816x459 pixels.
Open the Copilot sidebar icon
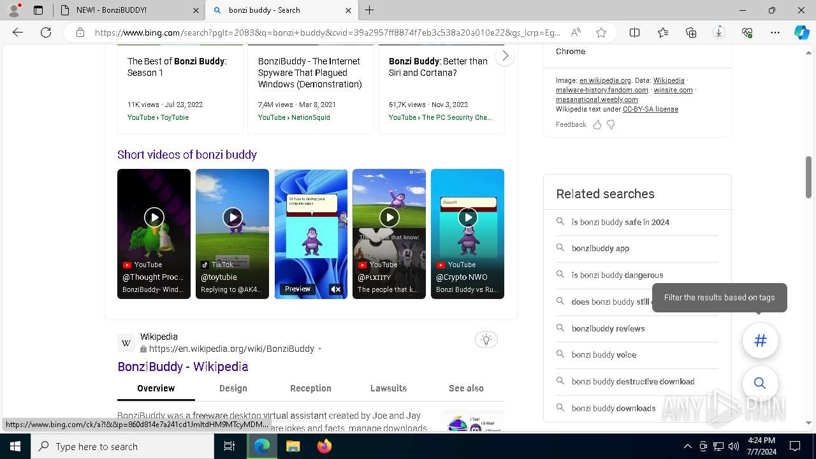[801, 33]
